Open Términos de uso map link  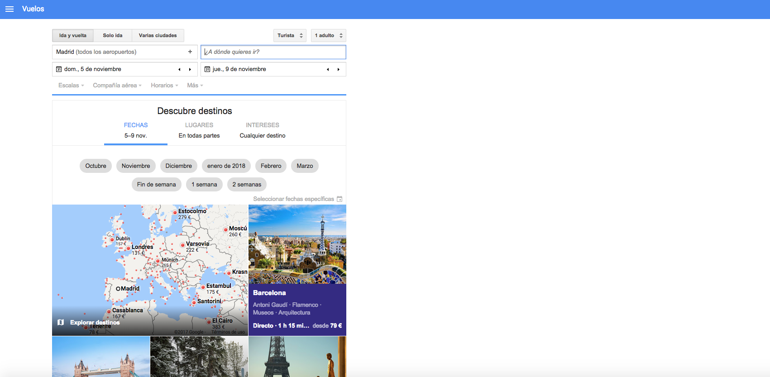[228, 332]
